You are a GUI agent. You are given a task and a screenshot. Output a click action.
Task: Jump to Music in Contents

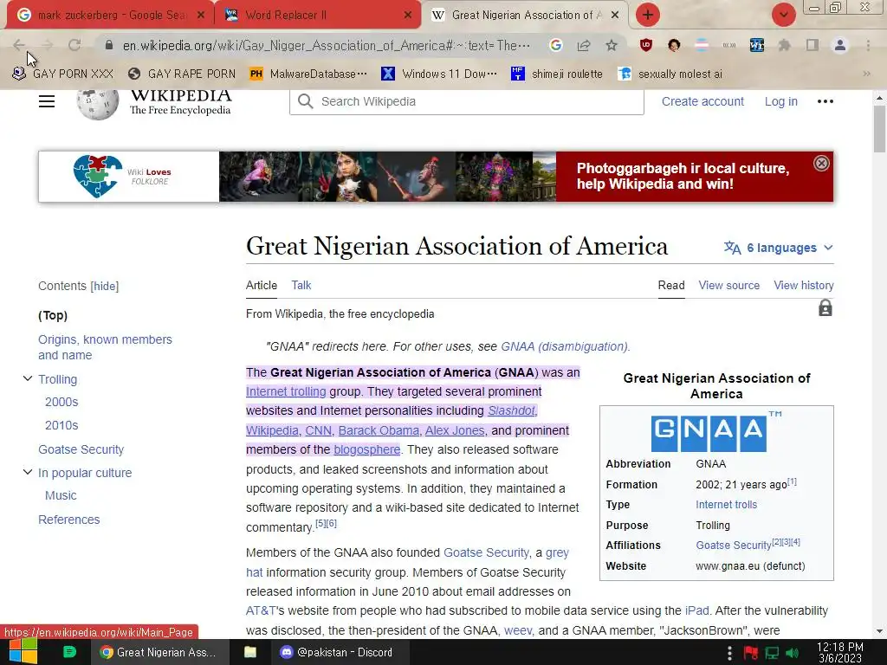(x=61, y=495)
